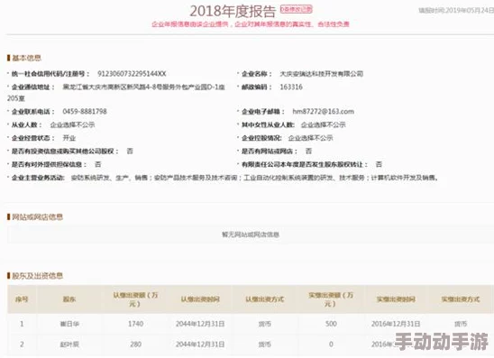Click 否 next to 有限责任公司本年度是否发生股东股权转让
494x358 pixels.
379,164
